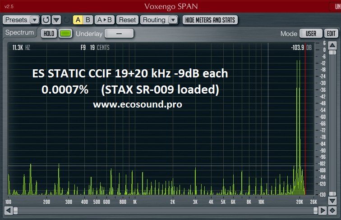This screenshot has width=341, height=220.
Task: Toggle the green spectrum enable indicator
Action: tap(65, 34)
